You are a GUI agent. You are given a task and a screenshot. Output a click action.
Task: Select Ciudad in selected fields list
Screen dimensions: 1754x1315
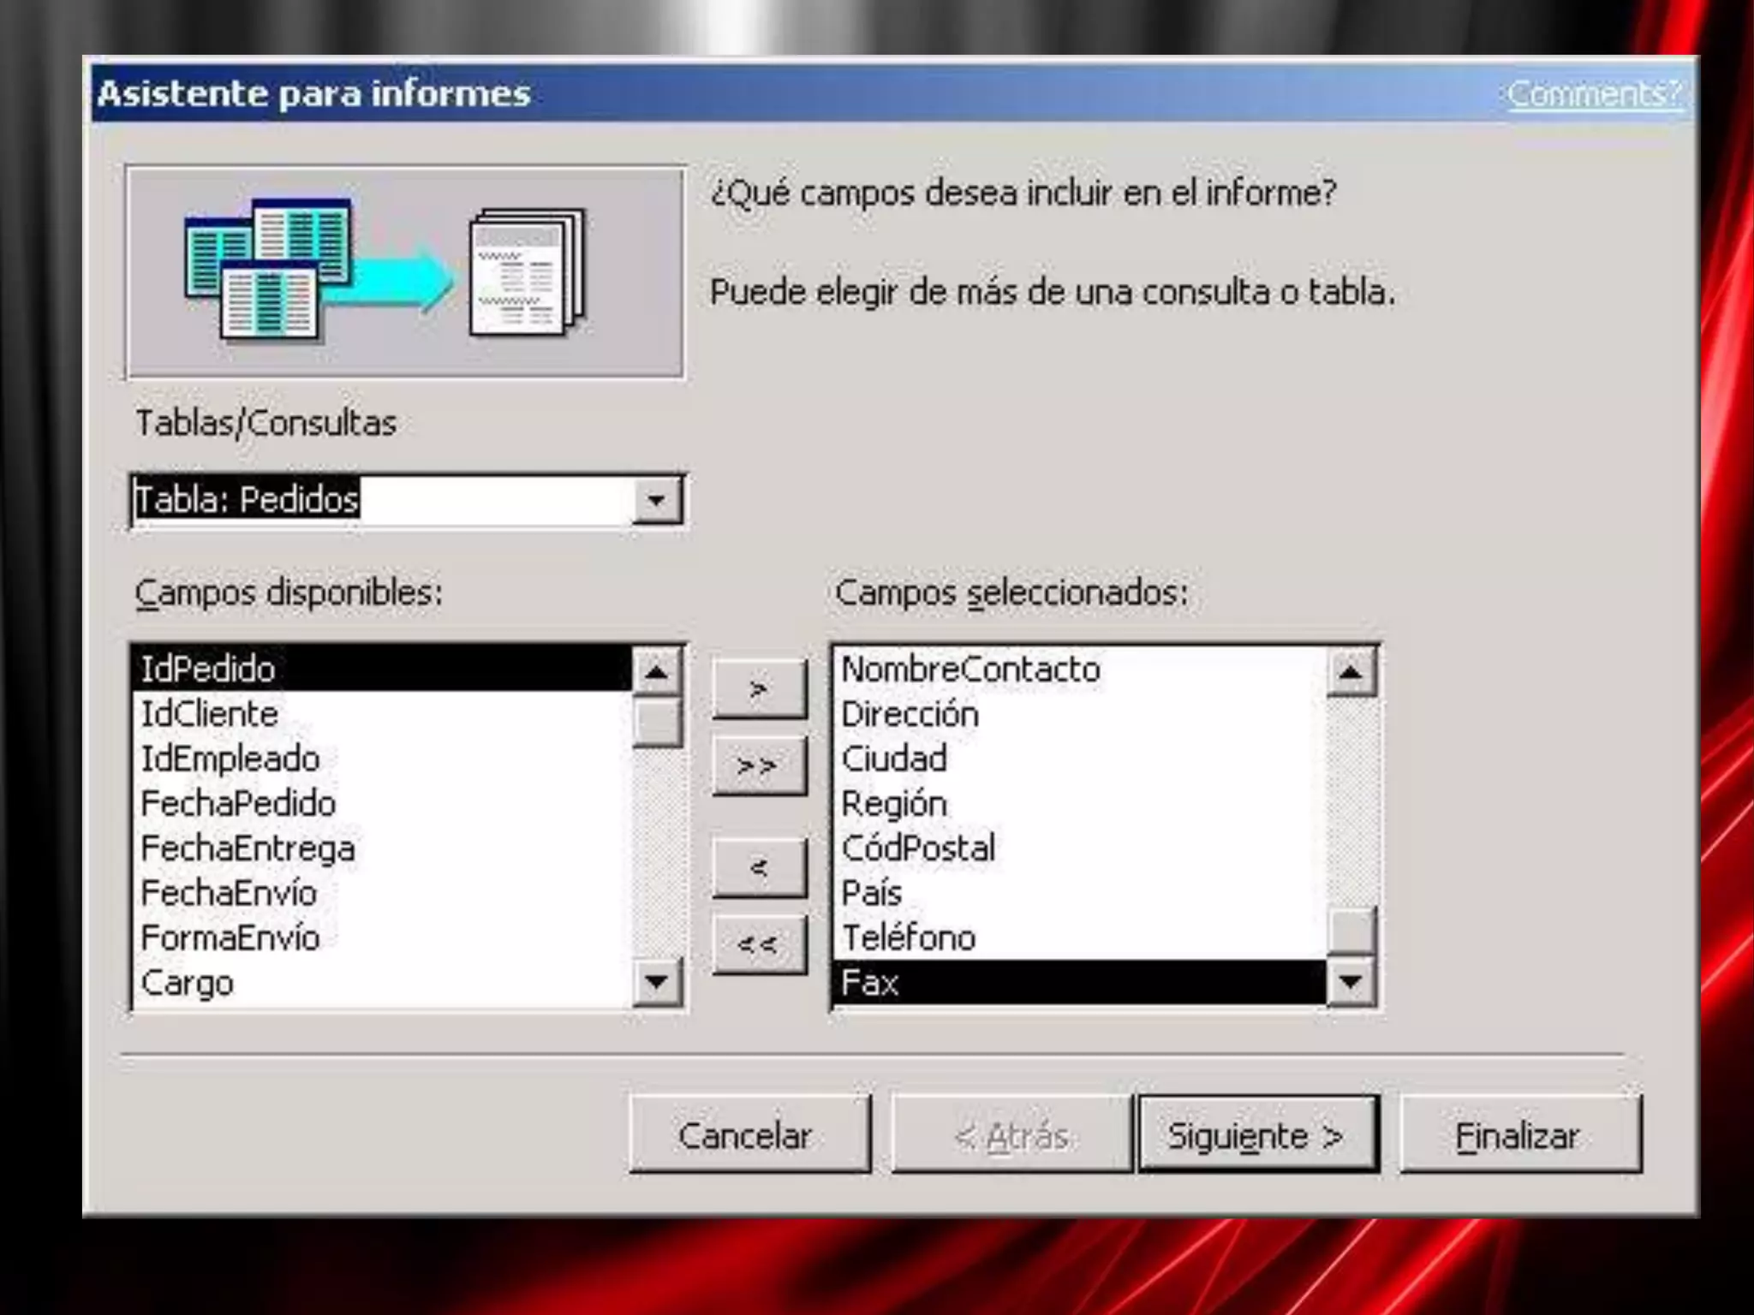[895, 759]
